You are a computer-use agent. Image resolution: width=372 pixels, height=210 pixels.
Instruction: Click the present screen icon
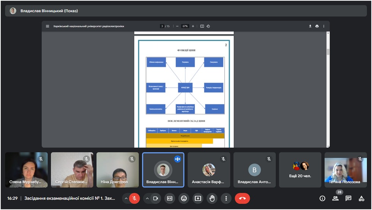point(198,198)
